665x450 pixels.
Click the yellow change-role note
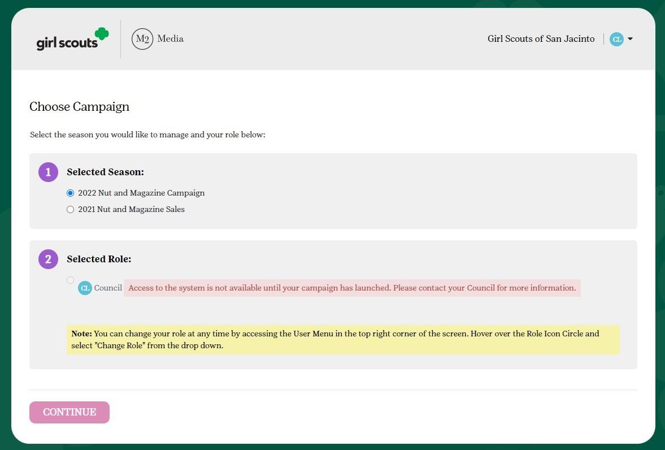coord(343,340)
